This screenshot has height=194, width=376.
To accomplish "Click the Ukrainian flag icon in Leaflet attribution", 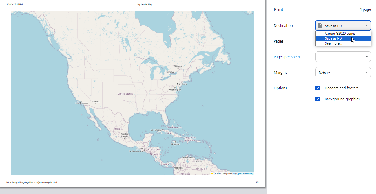I will (212, 173).
